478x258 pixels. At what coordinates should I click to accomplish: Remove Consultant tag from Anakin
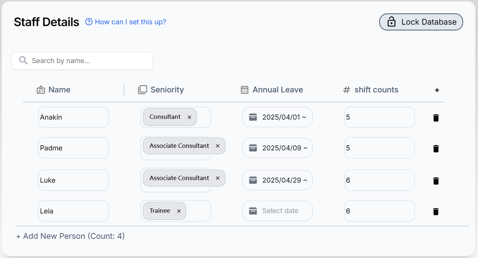(x=189, y=117)
